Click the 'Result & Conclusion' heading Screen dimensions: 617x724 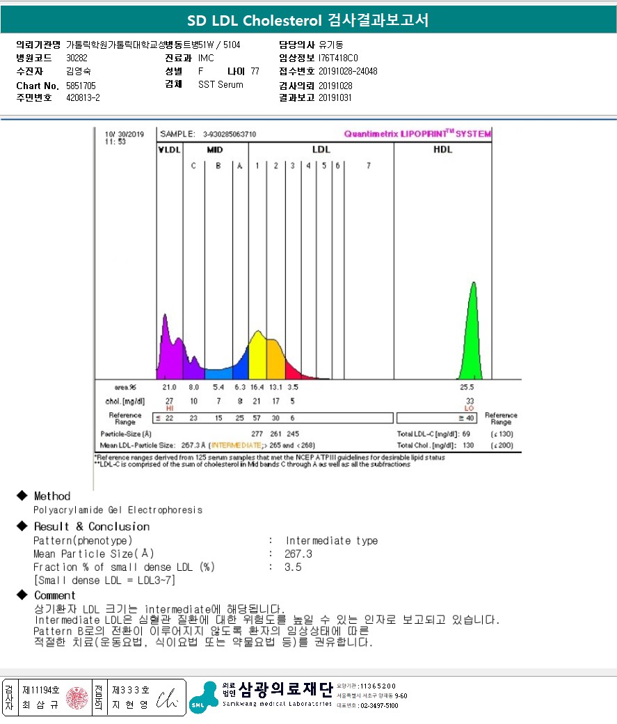(92, 527)
